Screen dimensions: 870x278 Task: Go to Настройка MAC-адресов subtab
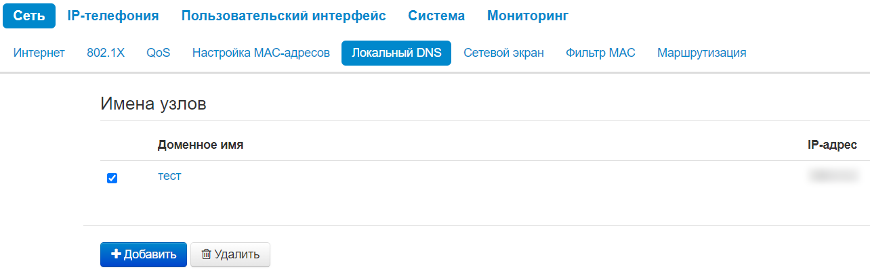(x=261, y=53)
